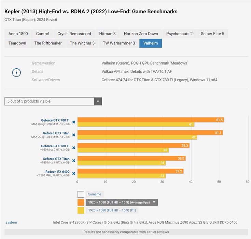This screenshot has height=239, width=251.
Task: Click the 1920 × 1080 (P1) legend button
Action: (112, 210)
